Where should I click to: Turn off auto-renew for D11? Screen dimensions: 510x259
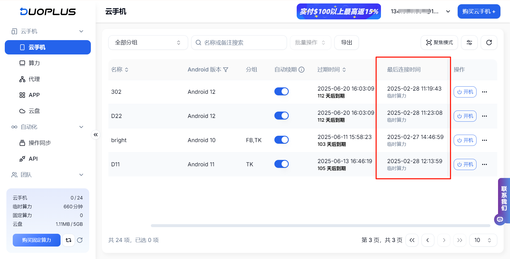coord(281,164)
